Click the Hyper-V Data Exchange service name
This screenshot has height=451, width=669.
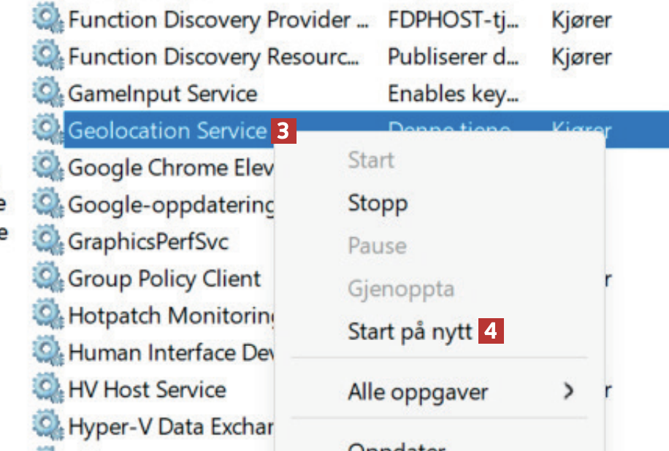point(171,426)
